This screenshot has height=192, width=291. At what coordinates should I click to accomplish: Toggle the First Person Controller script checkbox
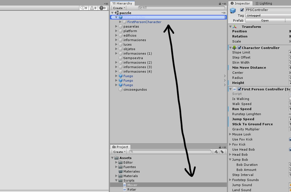pos(240,89)
